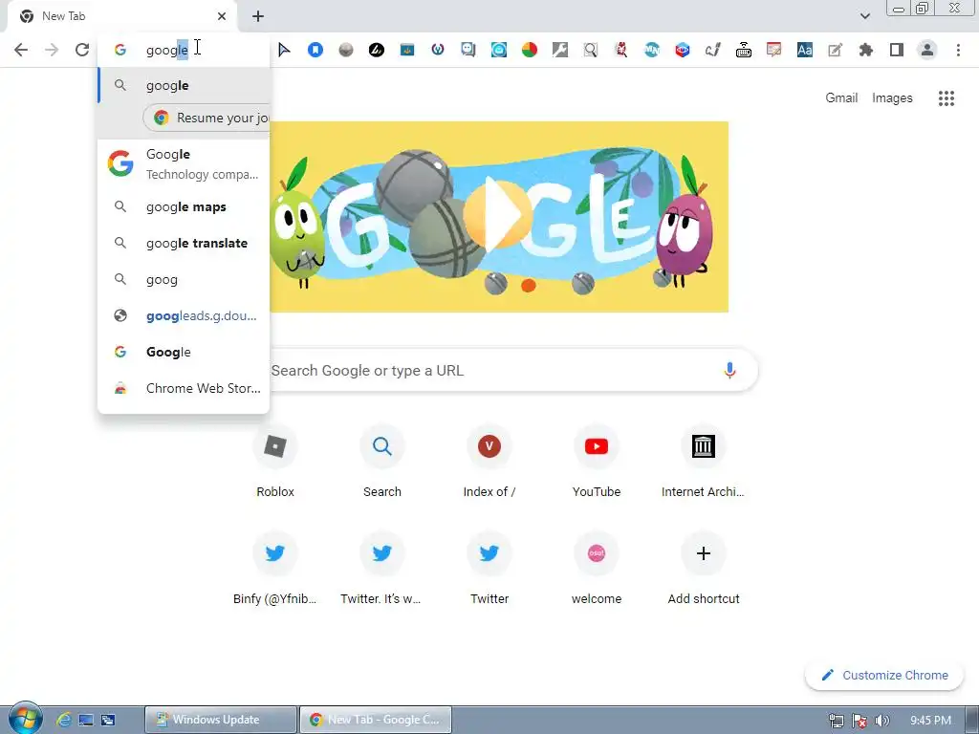Open the welcome shortcut
The height and width of the screenshot is (734, 979).
[597, 570]
